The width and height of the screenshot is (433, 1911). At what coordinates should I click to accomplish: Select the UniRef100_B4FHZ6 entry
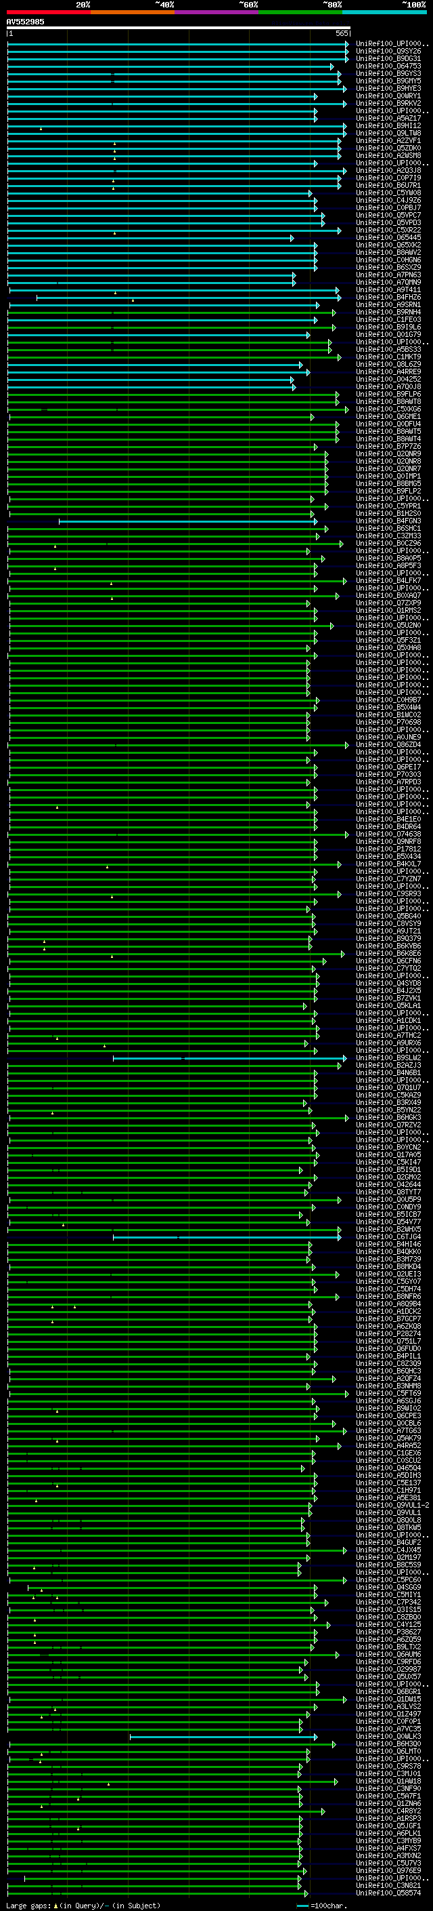pyautogui.click(x=388, y=297)
